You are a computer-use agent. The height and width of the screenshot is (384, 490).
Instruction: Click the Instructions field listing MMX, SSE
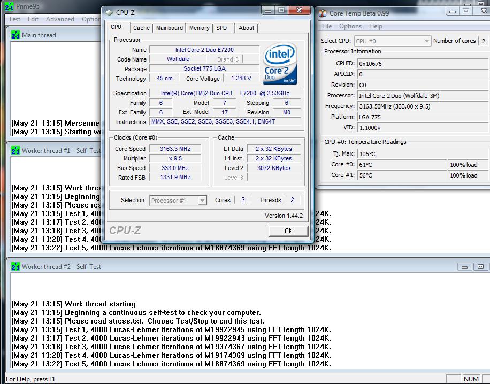(225, 121)
